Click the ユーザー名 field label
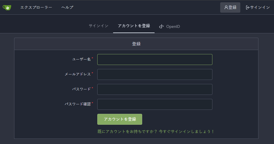The width and height of the screenshot is (274, 144). click(x=81, y=59)
